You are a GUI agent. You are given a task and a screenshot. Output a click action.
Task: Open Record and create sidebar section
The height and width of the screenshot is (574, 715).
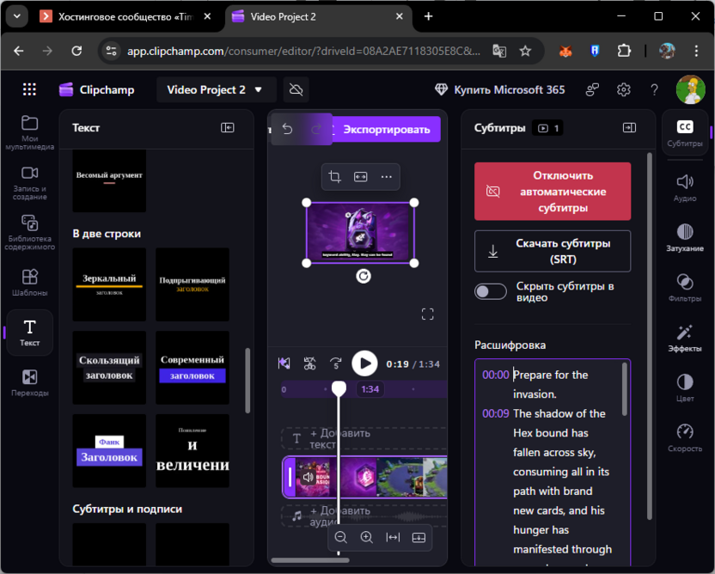(29, 183)
